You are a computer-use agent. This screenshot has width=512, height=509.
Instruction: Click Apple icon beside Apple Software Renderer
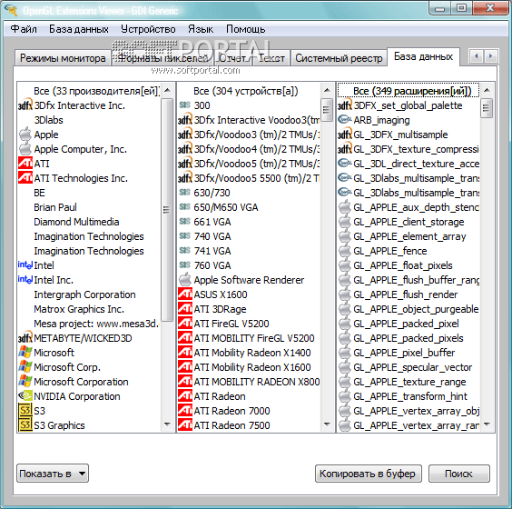click(x=185, y=280)
